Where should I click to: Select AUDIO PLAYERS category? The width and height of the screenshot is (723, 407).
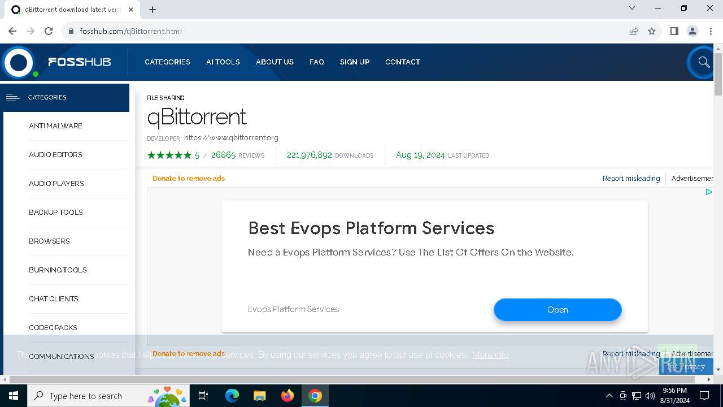[56, 184]
